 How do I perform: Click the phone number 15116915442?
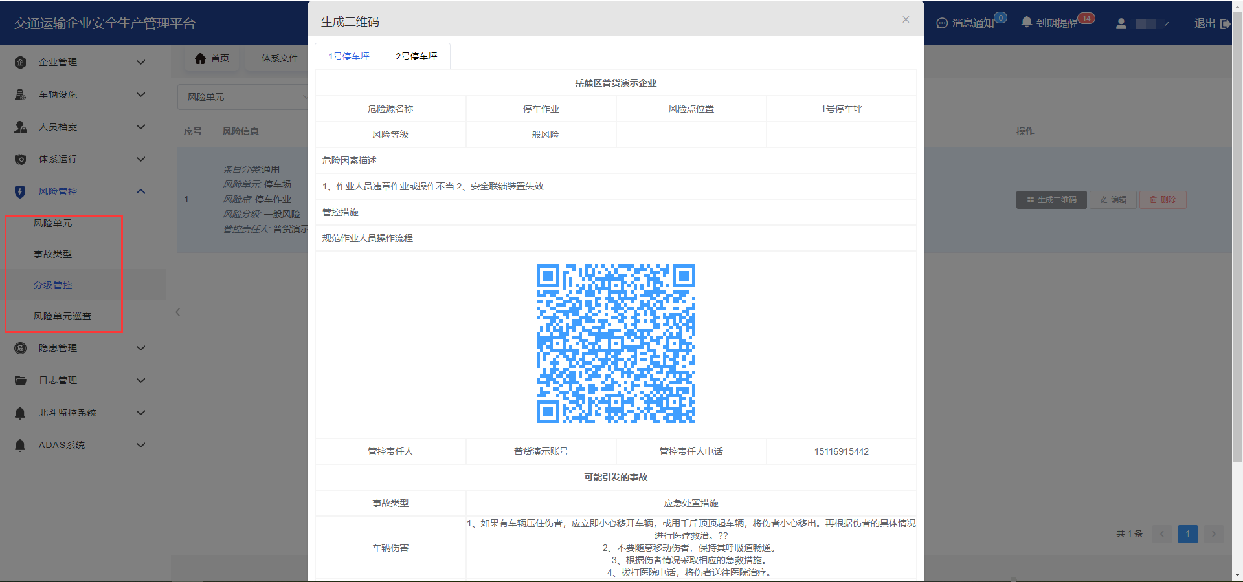pos(841,451)
